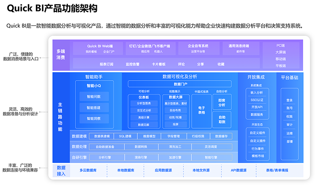Select '卡片看板' text
The width and height of the screenshot is (323, 185).
click(159, 64)
